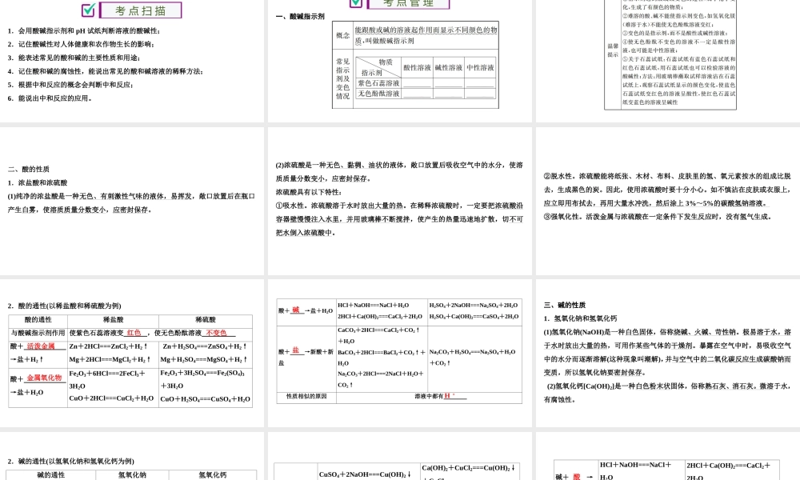
Task: Toggle the red underlined 不变色 answer blank
Action: (216, 333)
